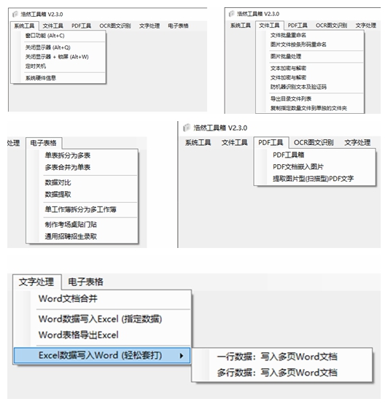
Task: Select 多行数据：写入多页Word文档 submenu item
Action: point(277,373)
